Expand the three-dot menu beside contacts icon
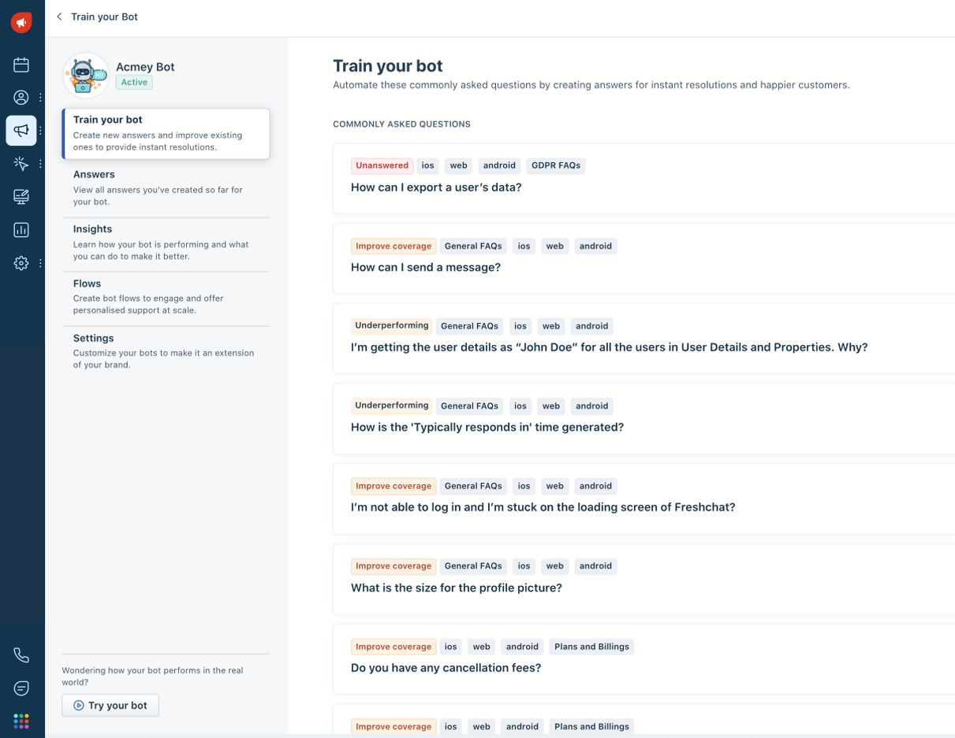This screenshot has height=738, width=955. [40, 98]
